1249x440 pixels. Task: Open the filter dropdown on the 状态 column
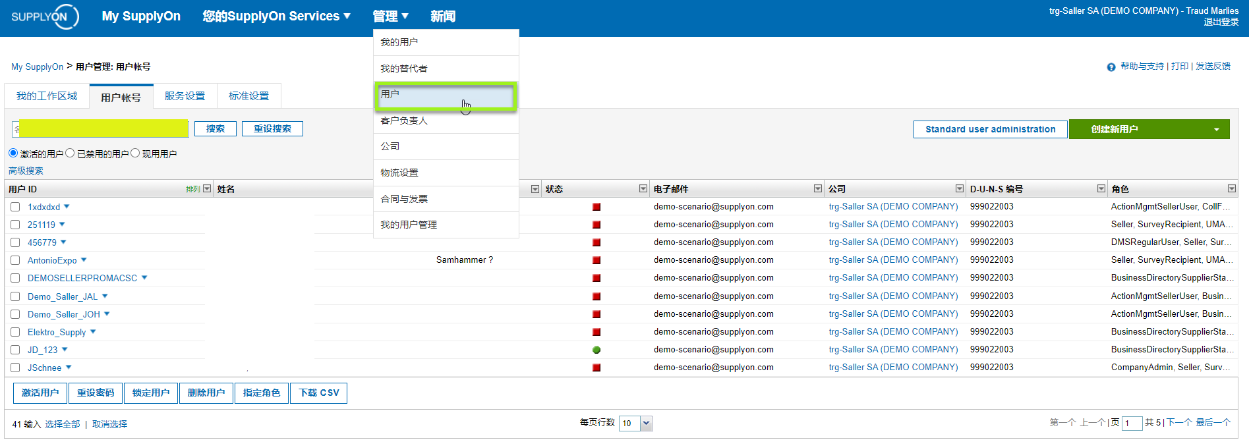(x=643, y=188)
